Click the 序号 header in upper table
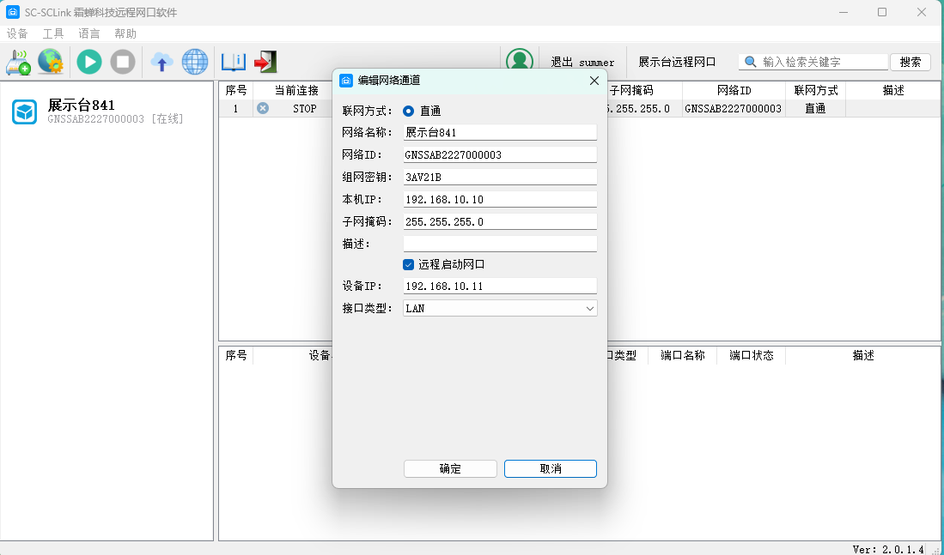The image size is (944, 555). tap(236, 90)
